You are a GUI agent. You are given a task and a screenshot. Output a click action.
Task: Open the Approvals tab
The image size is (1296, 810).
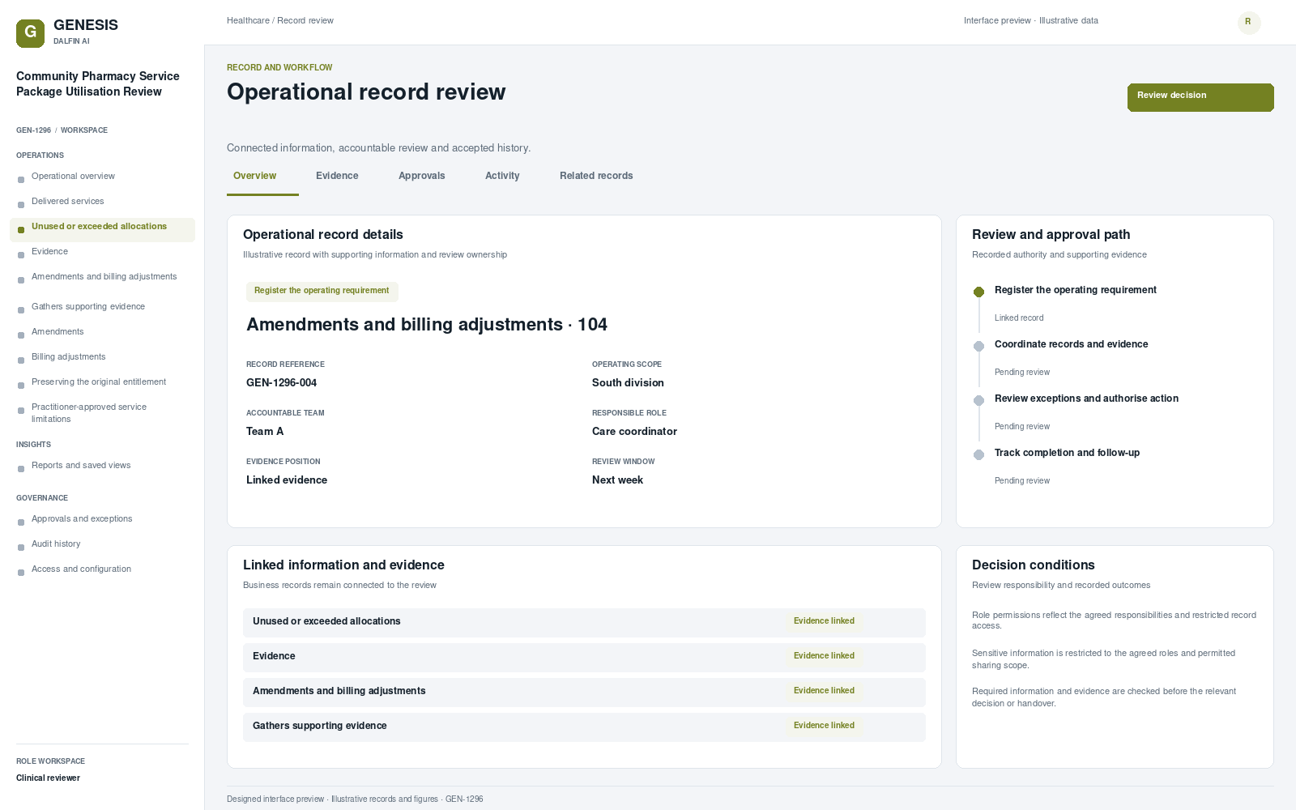(422, 176)
